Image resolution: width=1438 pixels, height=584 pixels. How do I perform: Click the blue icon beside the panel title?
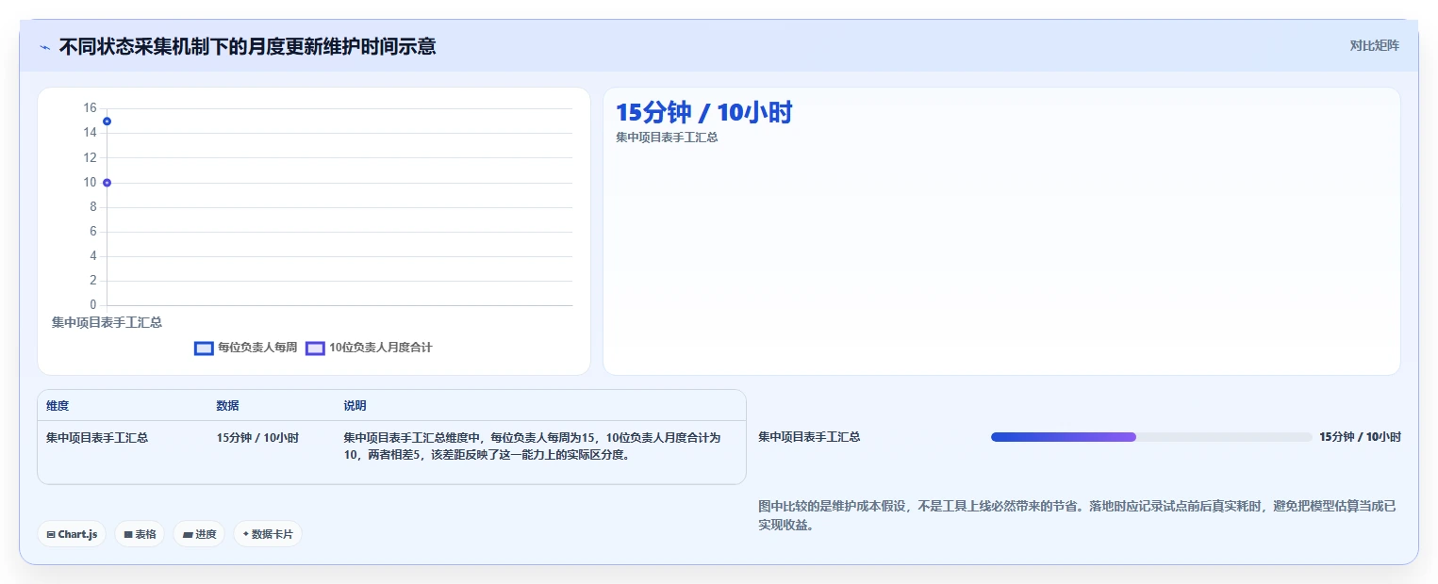44,47
